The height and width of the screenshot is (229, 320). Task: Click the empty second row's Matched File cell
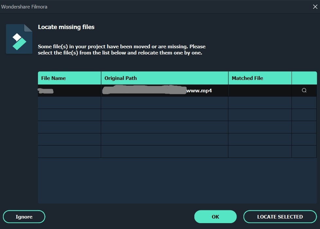click(x=260, y=102)
